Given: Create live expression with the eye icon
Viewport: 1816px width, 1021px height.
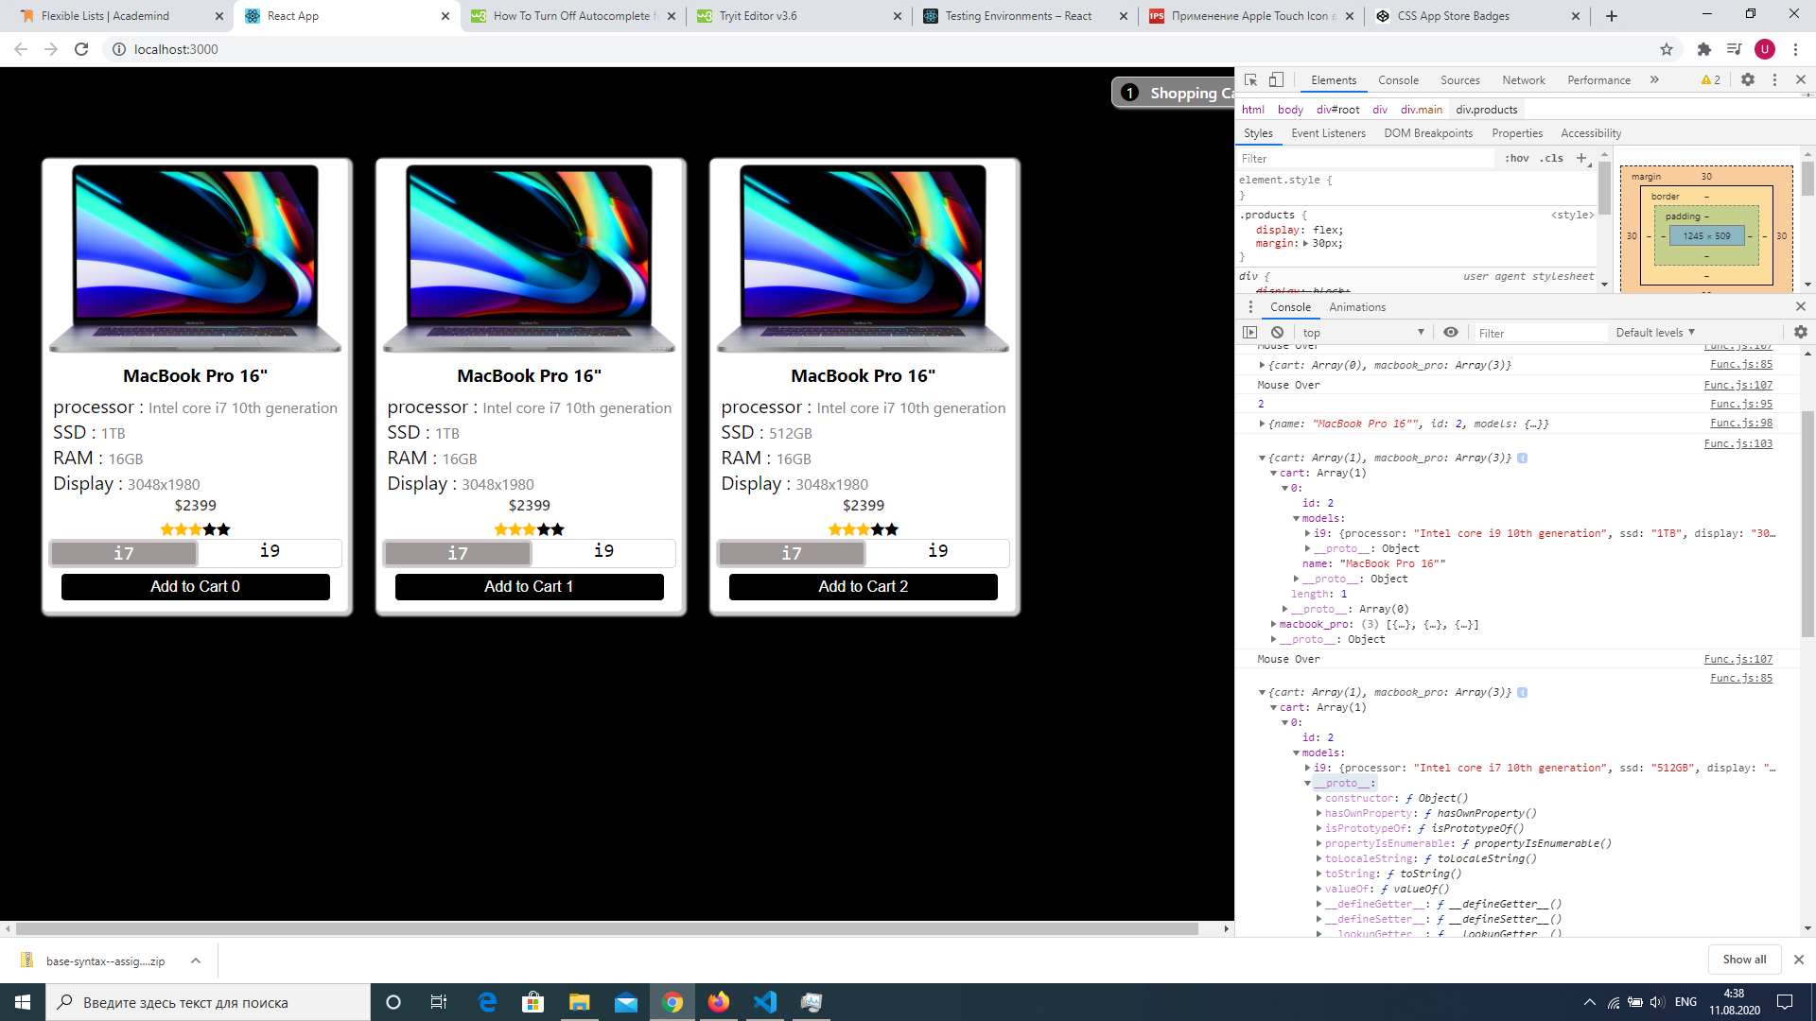Looking at the screenshot, I should [x=1451, y=333].
